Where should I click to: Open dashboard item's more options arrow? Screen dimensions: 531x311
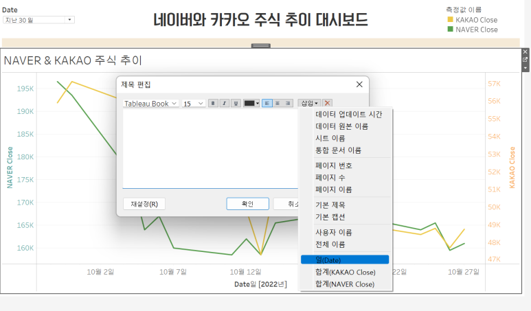pyautogui.click(x=526, y=68)
